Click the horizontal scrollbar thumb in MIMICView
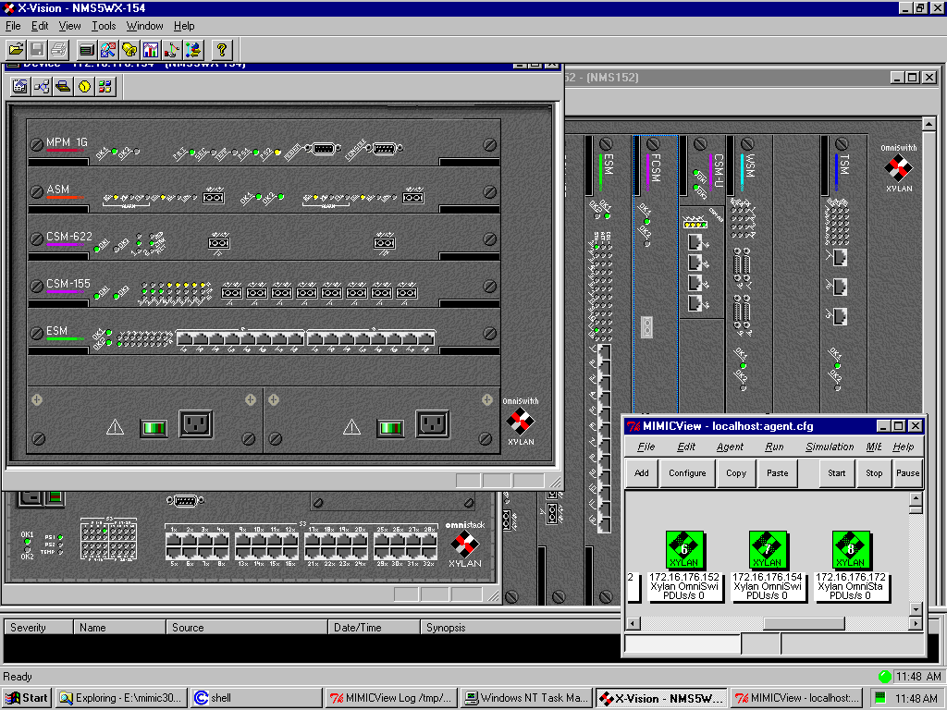947x710 pixels. 804,623
